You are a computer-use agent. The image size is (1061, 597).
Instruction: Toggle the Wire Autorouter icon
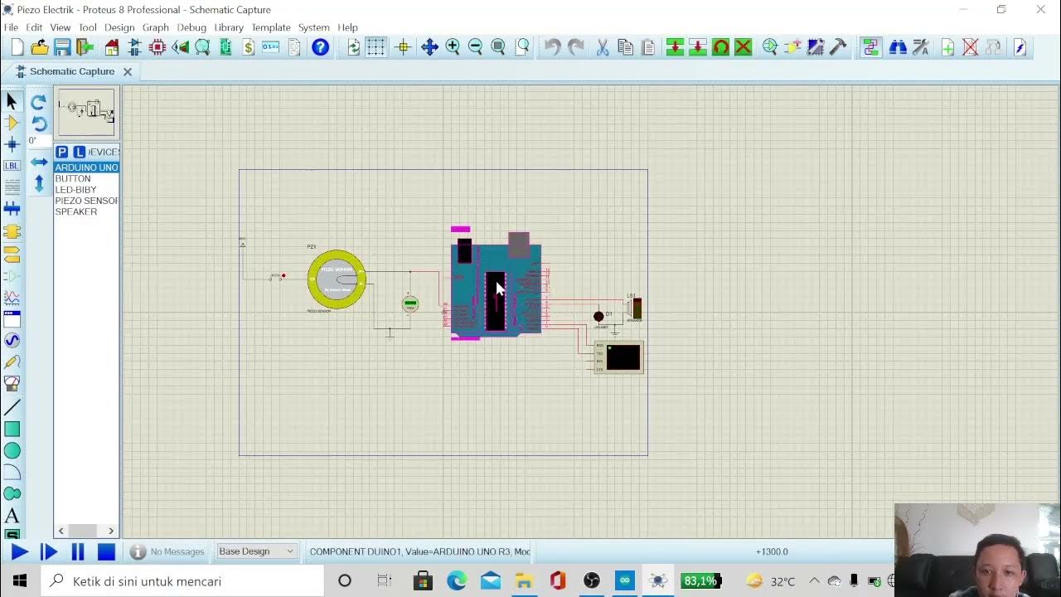(x=870, y=47)
